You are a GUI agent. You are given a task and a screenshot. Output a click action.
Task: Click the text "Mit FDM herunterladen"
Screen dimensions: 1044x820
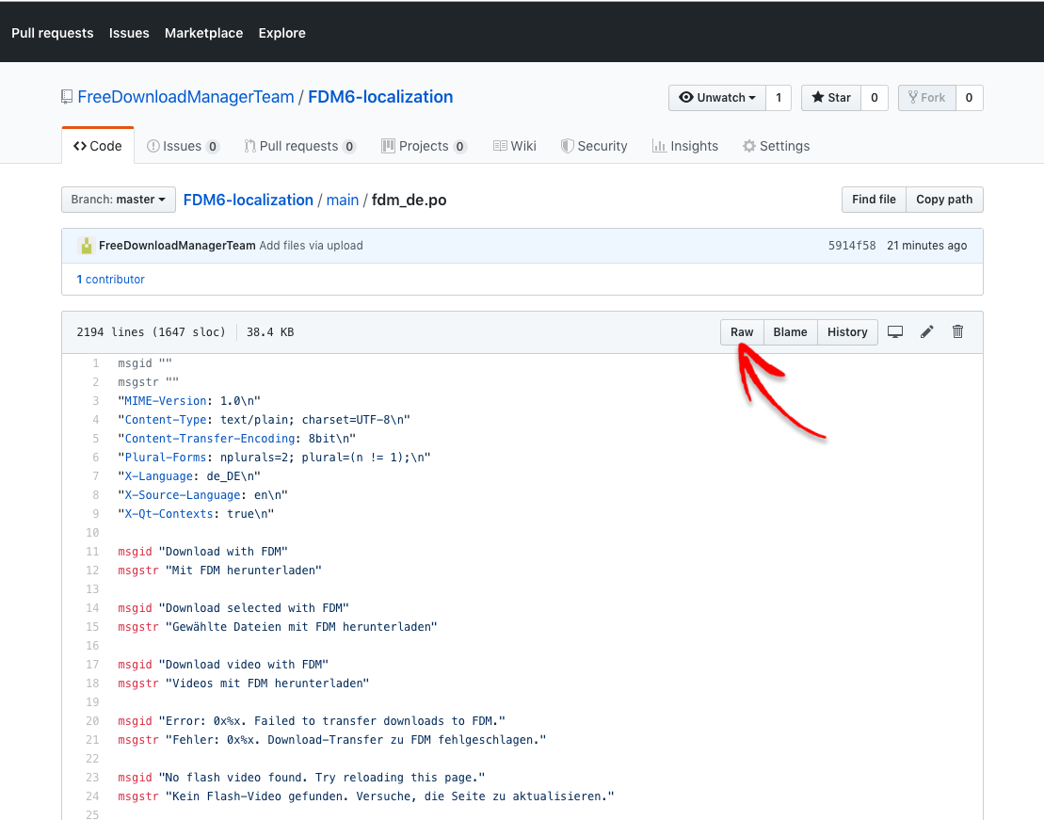click(x=244, y=571)
